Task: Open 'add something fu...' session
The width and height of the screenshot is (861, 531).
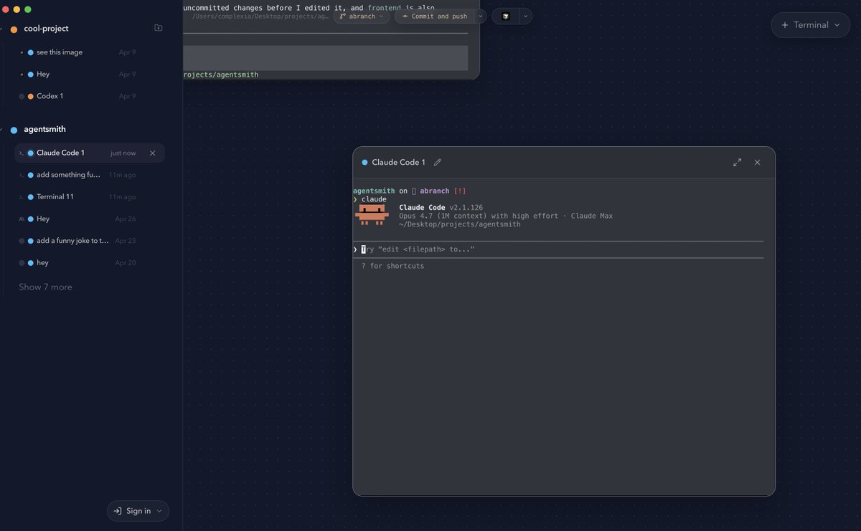Action: [90, 175]
